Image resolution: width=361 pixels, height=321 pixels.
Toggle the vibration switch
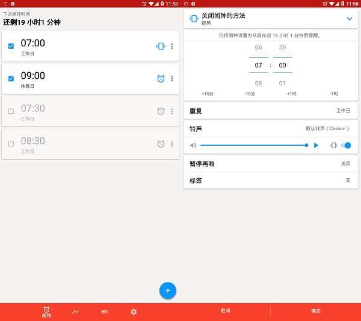345,145
